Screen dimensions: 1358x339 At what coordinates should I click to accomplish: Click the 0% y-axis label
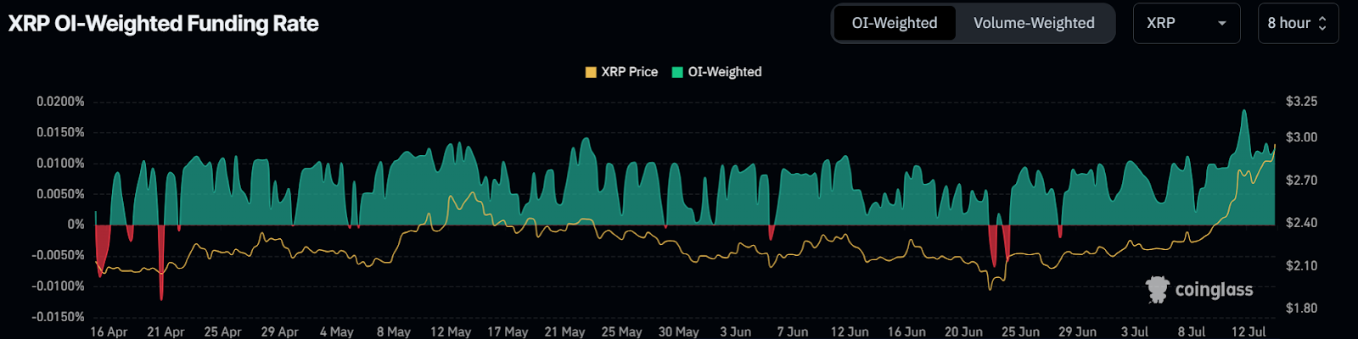tap(76, 225)
